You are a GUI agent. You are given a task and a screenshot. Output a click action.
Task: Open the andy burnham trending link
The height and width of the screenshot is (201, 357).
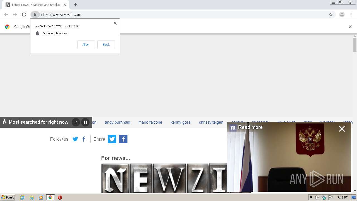(x=117, y=122)
